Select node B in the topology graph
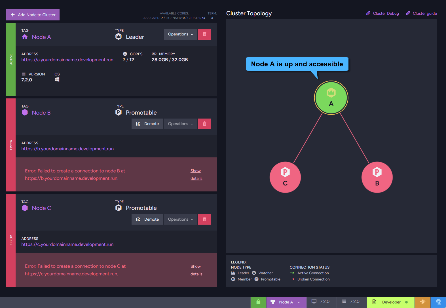The width and height of the screenshot is (446, 308). [x=377, y=177]
